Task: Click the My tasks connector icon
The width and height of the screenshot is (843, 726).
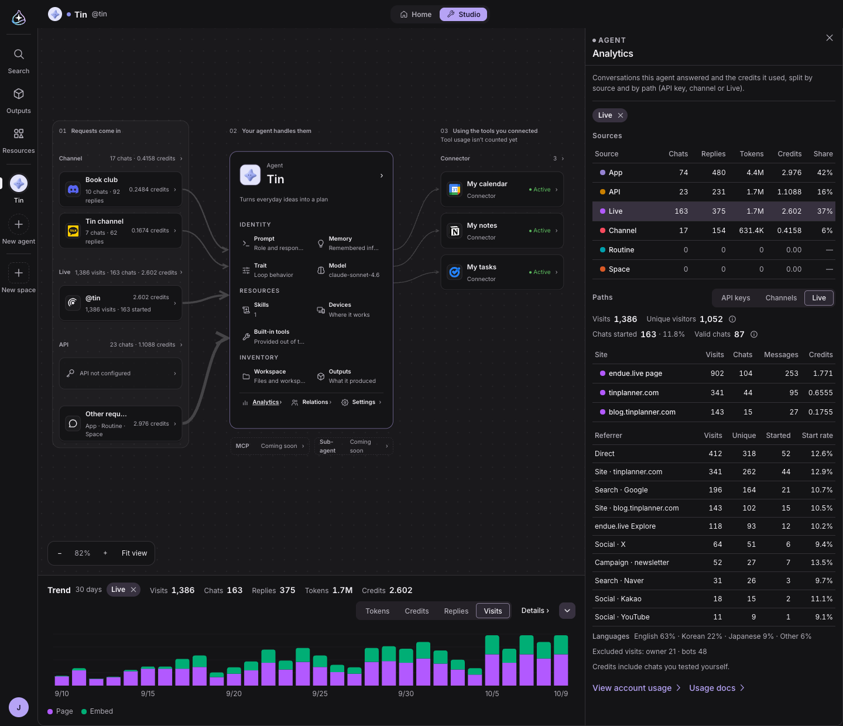Action: pos(455,272)
